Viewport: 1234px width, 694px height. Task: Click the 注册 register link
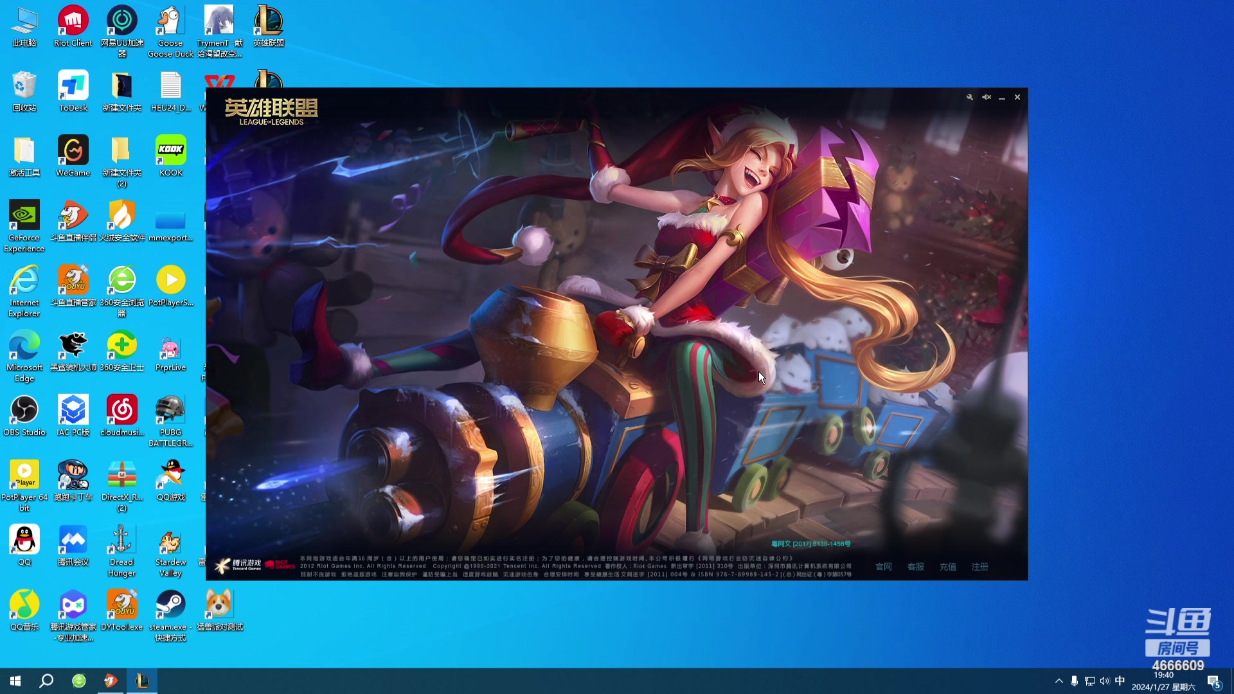980,567
